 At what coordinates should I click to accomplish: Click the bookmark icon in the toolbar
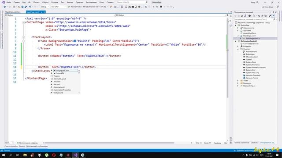(x=161, y=7)
